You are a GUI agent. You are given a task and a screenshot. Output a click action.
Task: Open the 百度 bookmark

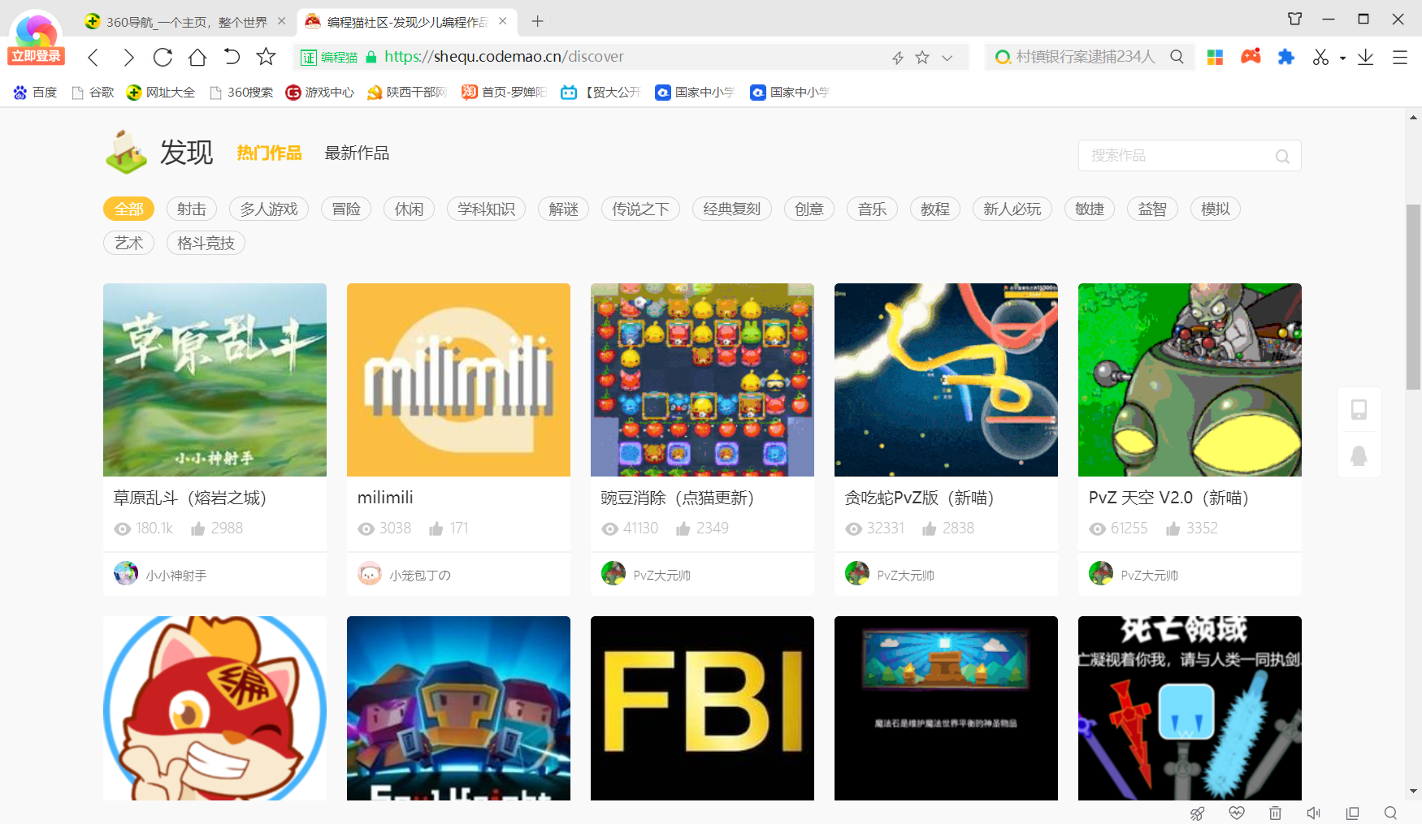pos(35,93)
